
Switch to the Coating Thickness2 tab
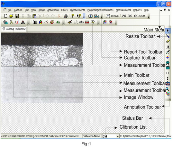click(14, 29)
